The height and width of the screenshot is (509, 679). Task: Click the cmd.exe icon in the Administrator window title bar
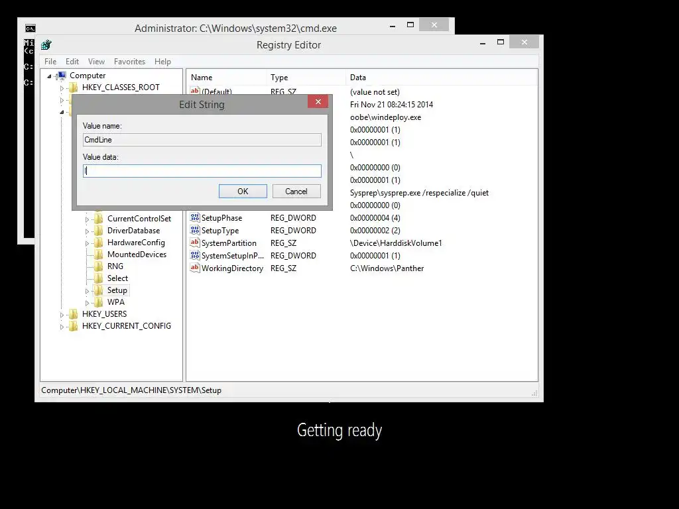[x=30, y=28]
